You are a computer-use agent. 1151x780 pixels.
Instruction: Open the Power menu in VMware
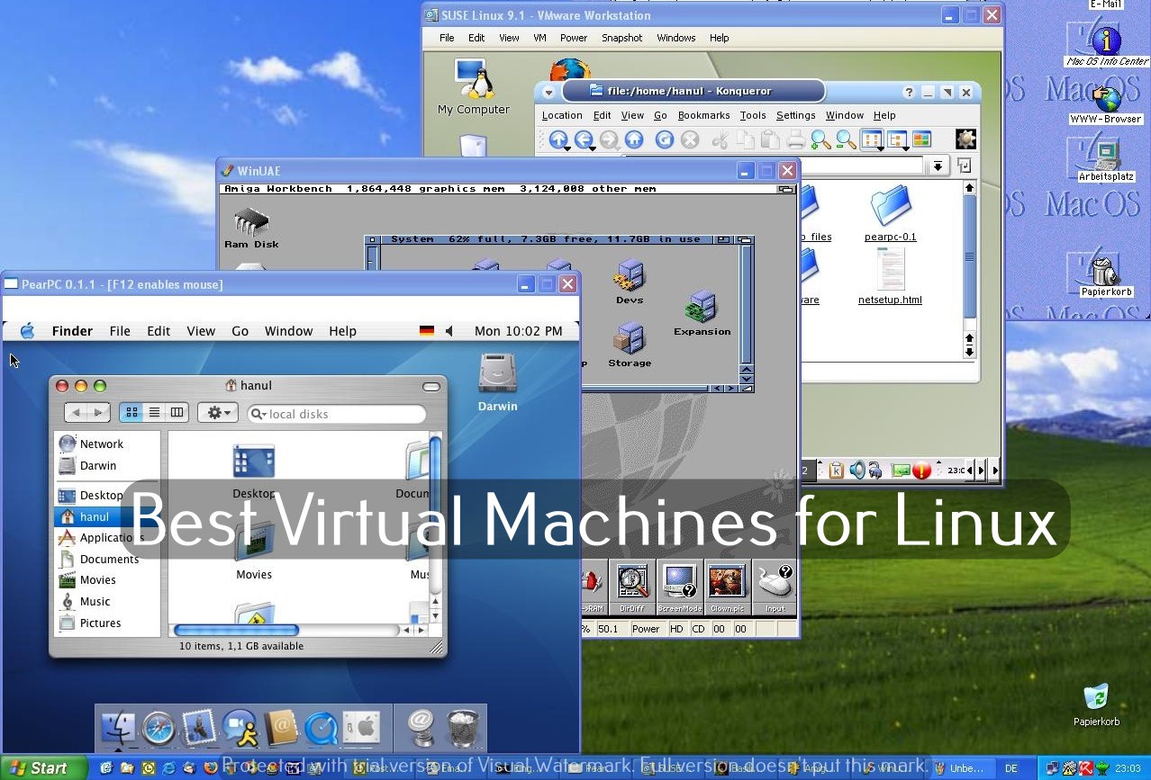click(x=574, y=38)
